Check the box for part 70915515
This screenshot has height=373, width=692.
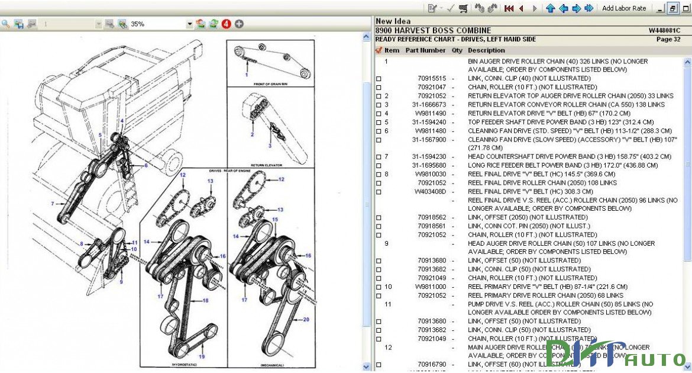tap(379, 79)
